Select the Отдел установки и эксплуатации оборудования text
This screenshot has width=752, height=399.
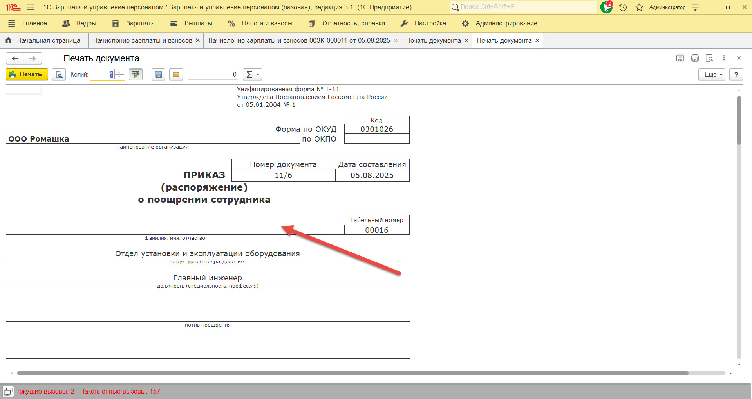pos(208,253)
